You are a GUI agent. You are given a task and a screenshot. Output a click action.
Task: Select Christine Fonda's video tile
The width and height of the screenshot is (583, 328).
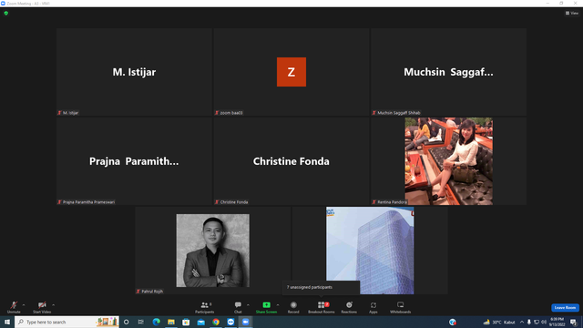click(x=291, y=161)
